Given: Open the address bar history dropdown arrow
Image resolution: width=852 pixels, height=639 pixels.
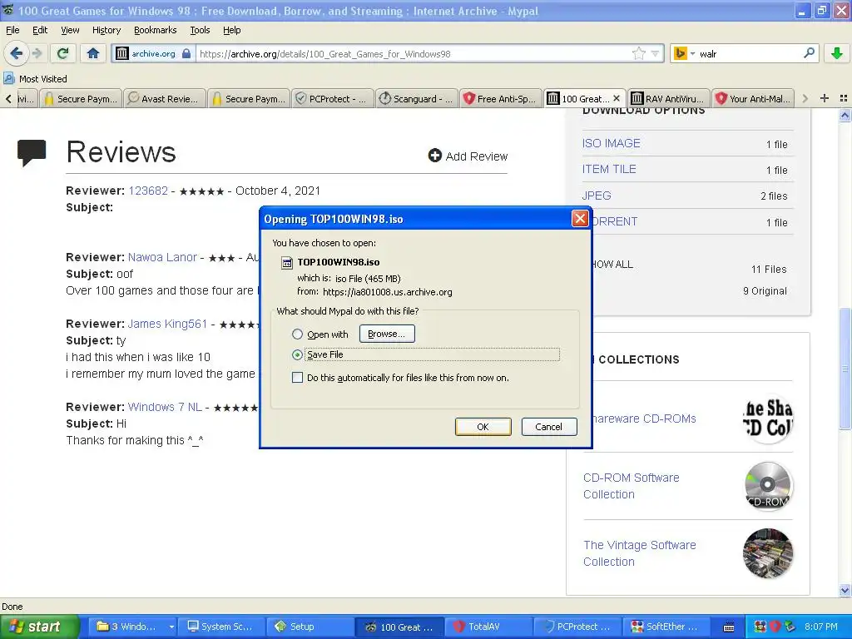Looking at the screenshot, I should [656, 53].
